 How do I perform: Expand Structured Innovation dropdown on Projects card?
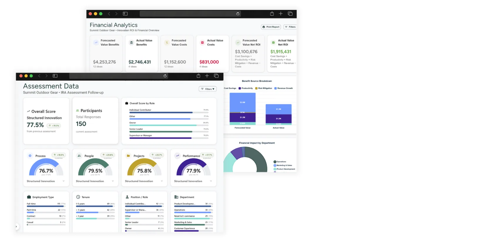(162, 181)
